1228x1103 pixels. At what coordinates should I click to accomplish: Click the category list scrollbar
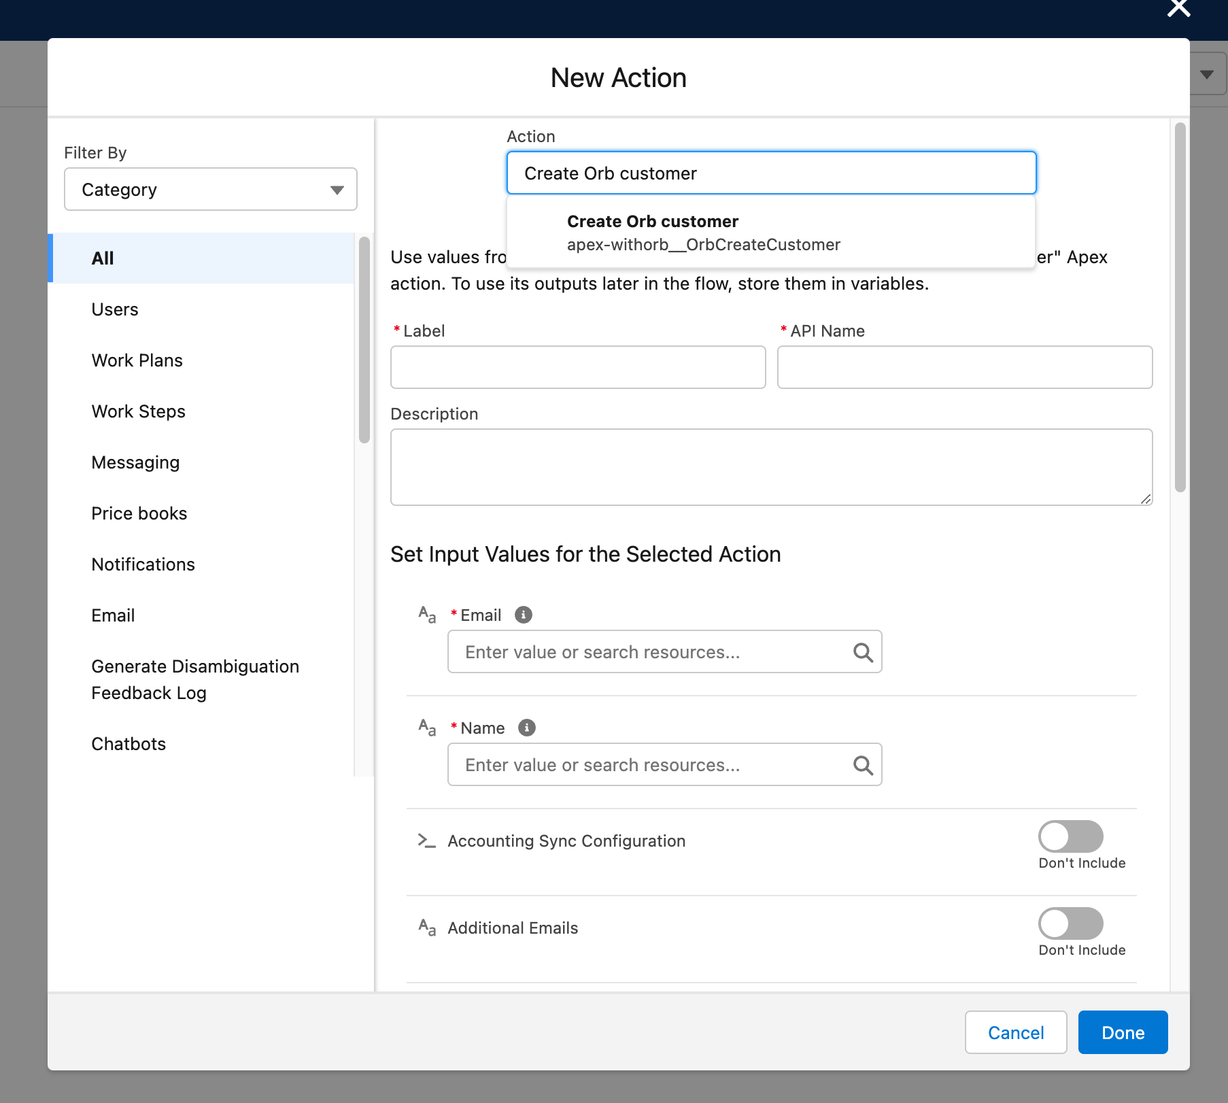coord(364,340)
